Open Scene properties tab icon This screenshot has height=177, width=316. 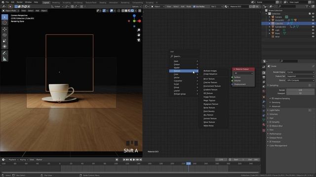pyautogui.click(x=264, y=87)
